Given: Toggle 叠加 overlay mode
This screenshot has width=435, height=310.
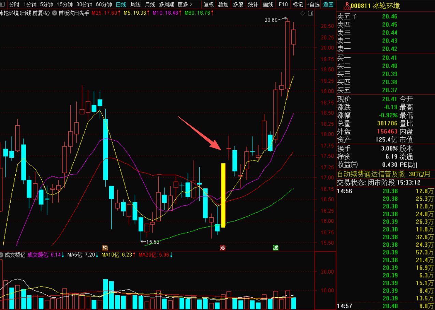Looking at the screenshot, I should pos(223,4).
